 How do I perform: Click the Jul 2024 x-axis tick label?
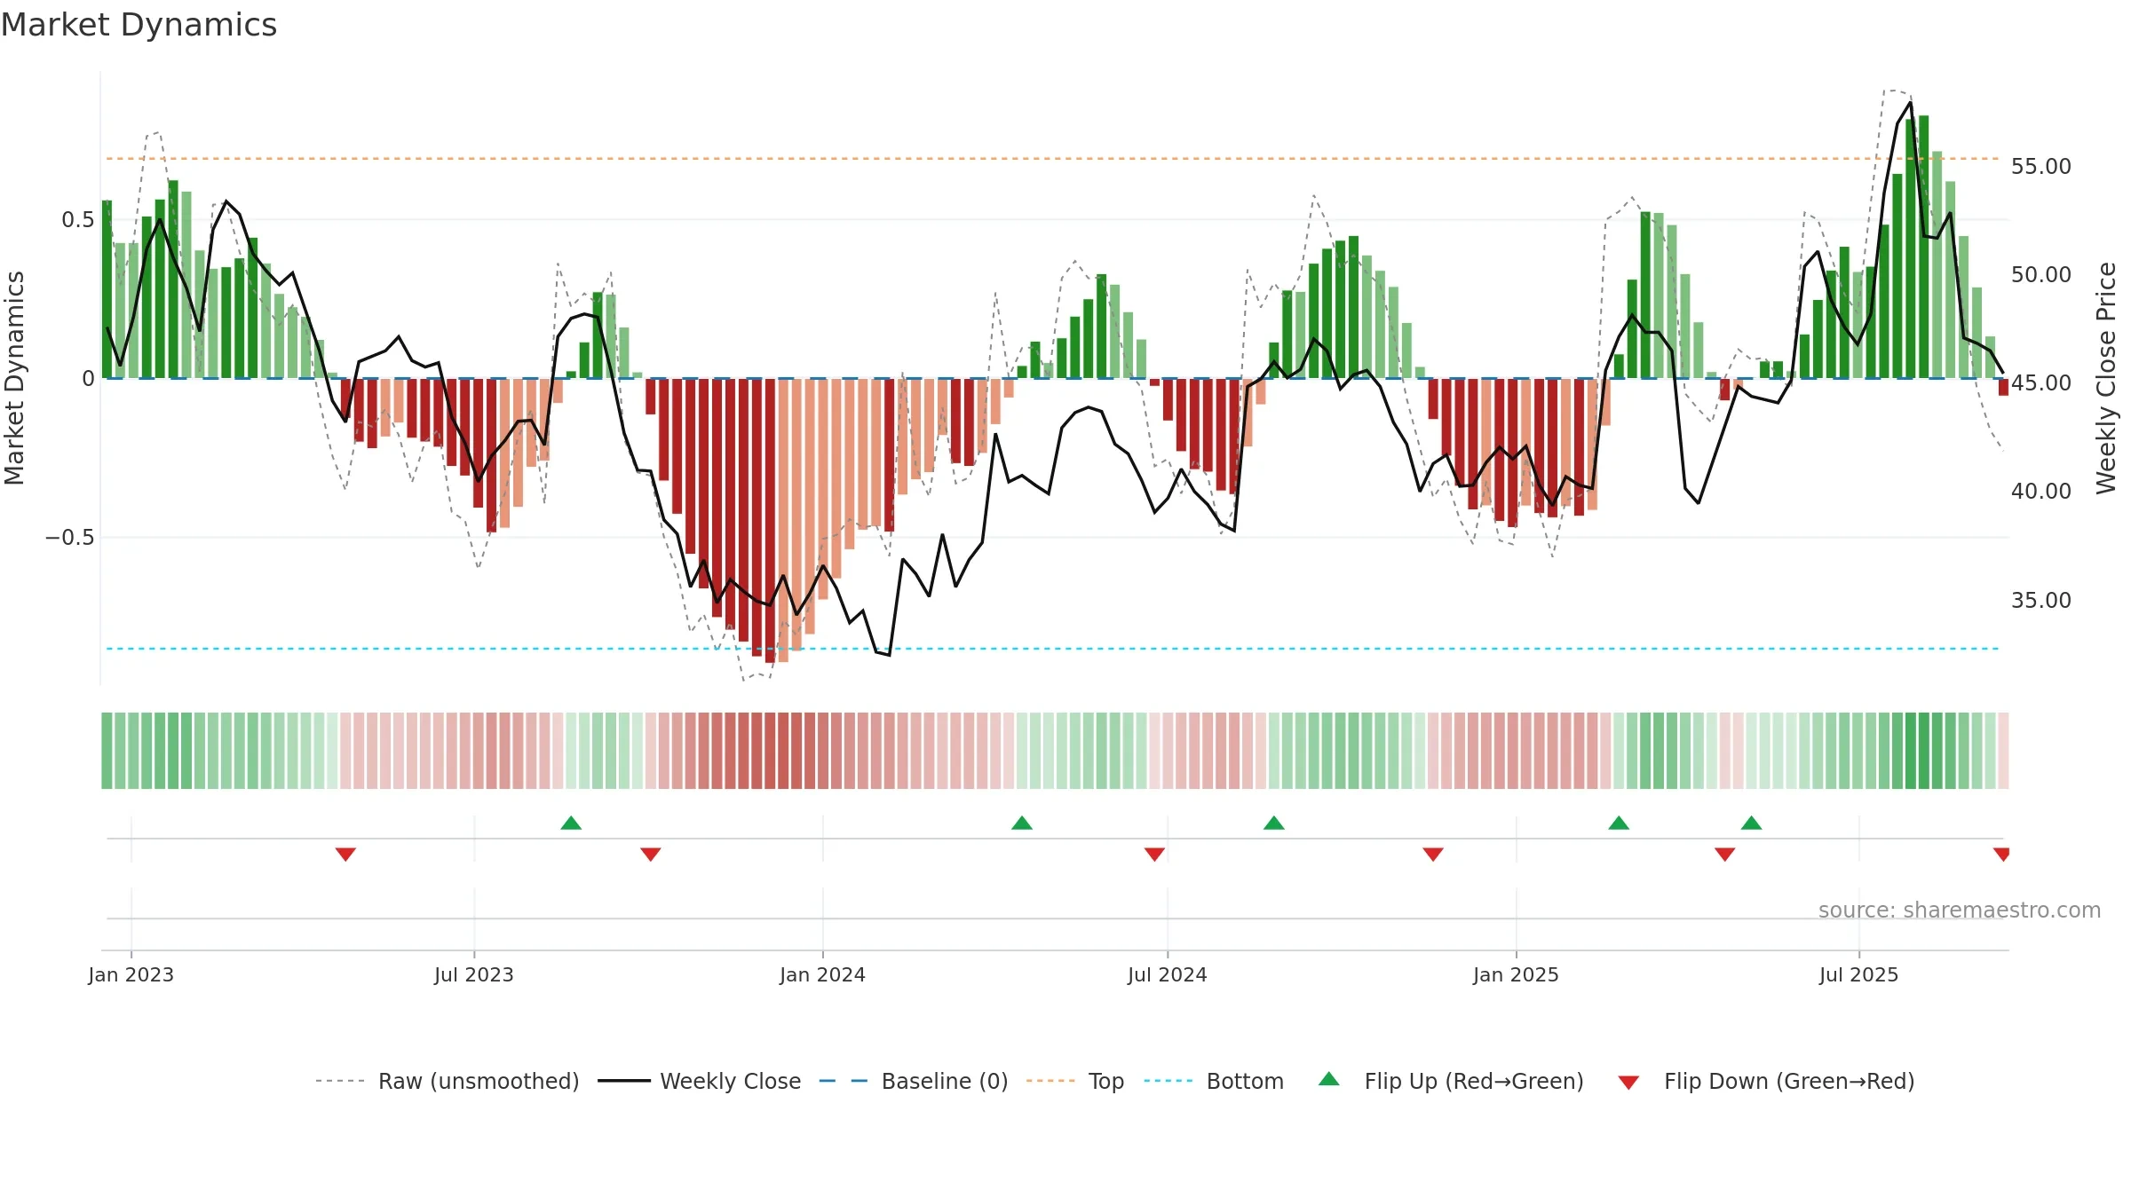[x=1168, y=974]
